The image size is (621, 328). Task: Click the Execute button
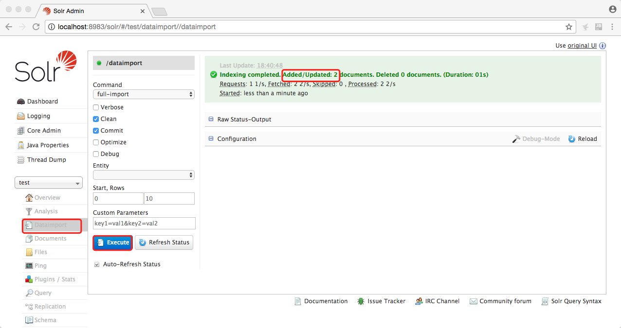[113, 242]
